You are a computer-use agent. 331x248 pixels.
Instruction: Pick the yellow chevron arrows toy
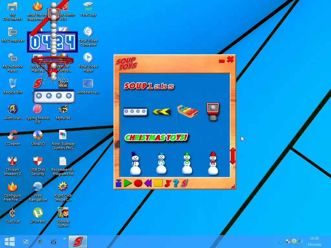click(161, 111)
